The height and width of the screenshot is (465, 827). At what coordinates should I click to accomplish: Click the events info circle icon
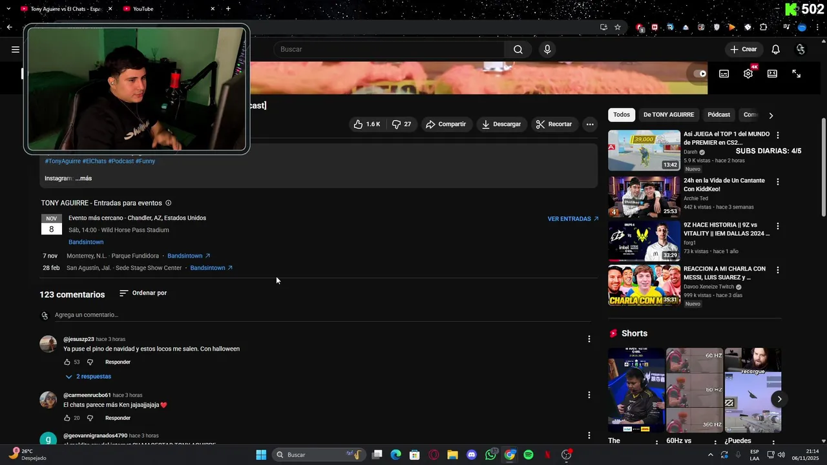pos(169,203)
